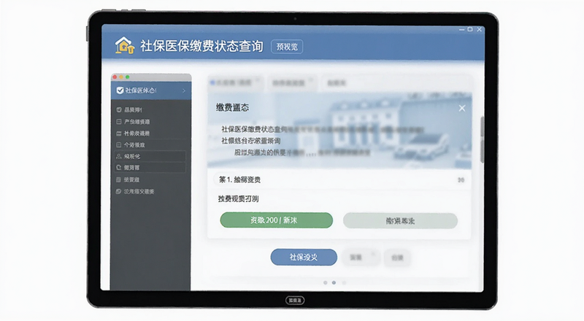Viewport: 584px width, 321px height.
Task: Click the 缴费 heading in the dialog
Action: [232, 108]
